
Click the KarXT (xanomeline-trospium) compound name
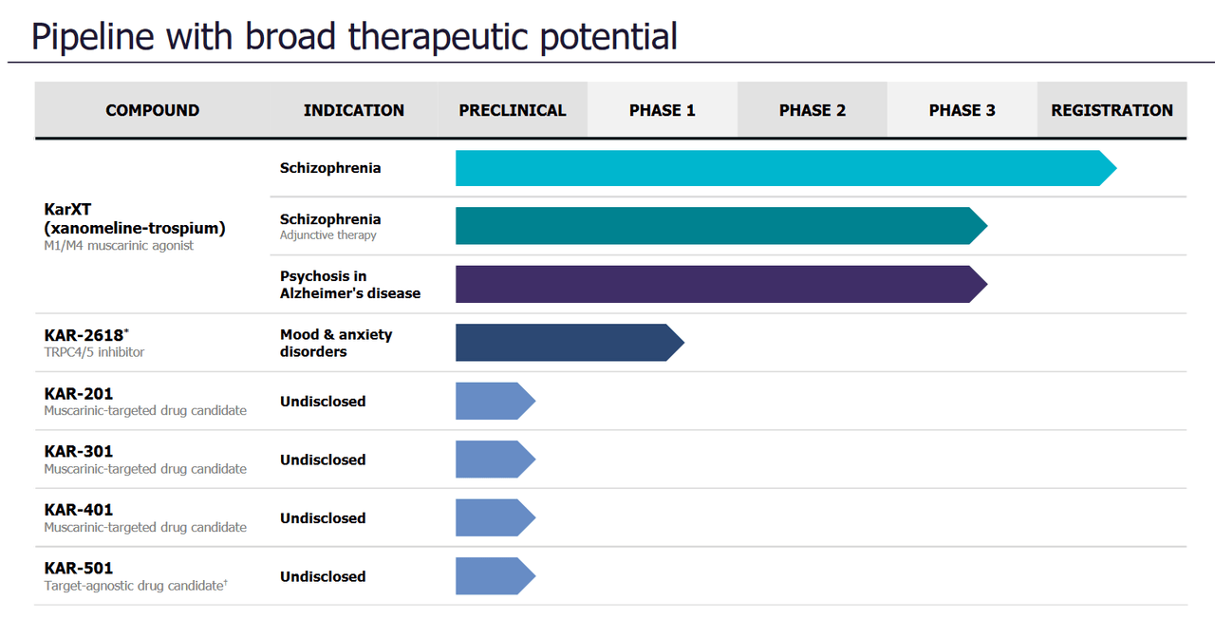click(135, 219)
